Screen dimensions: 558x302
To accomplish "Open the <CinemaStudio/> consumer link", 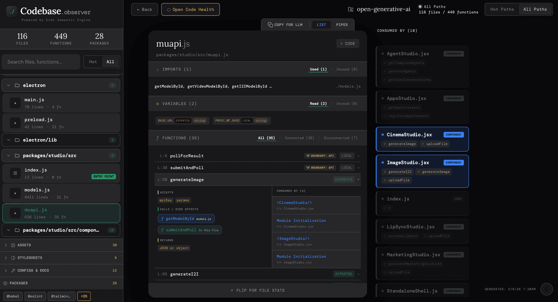I will 294,203.
